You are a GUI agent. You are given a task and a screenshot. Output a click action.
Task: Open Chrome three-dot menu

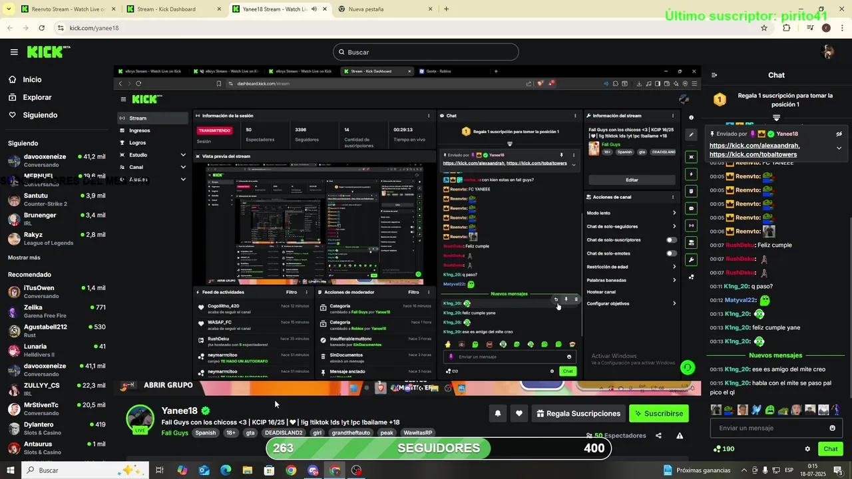pos(841,28)
